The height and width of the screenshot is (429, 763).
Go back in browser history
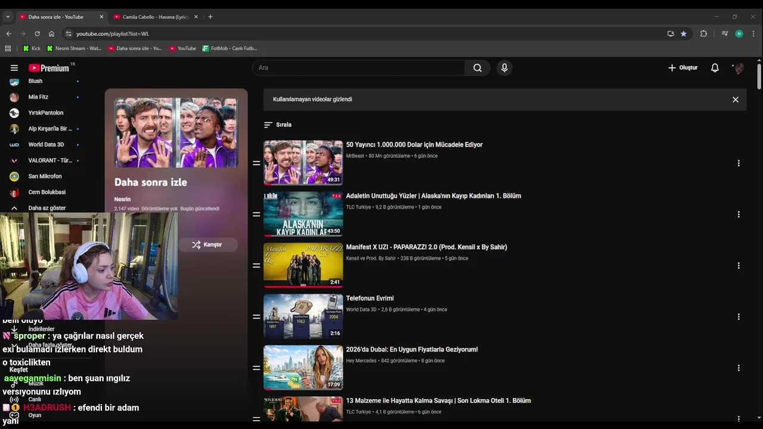(8, 34)
